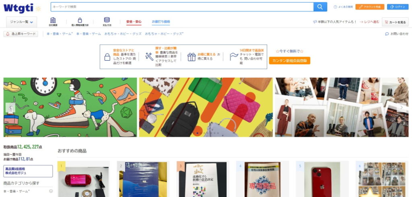The image size is (412, 197).
Task: Open the red PSP product thumbnail
Action: coord(84,179)
